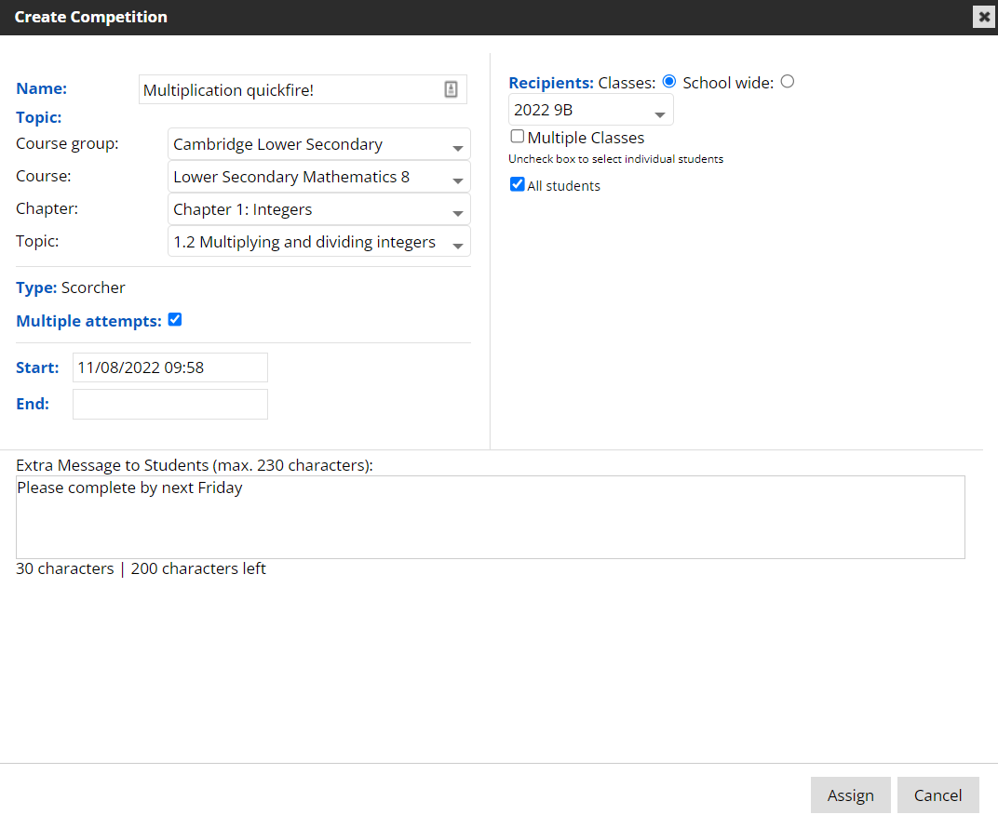Select the Classes radio button
The width and height of the screenshot is (998, 828).
pyautogui.click(x=668, y=82)
